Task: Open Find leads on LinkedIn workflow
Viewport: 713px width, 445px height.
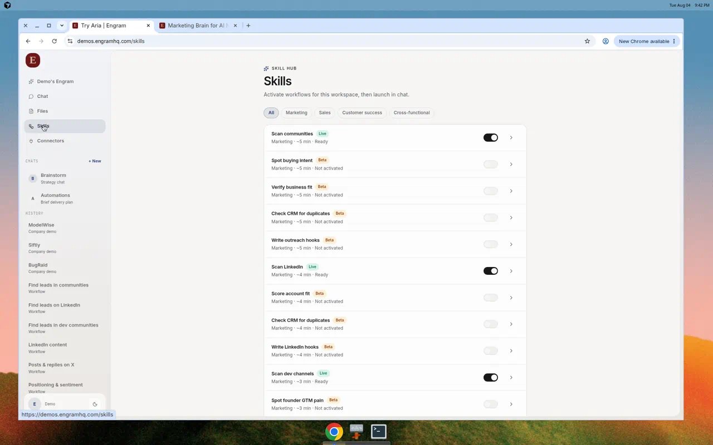Action: (x=65, y=308)
